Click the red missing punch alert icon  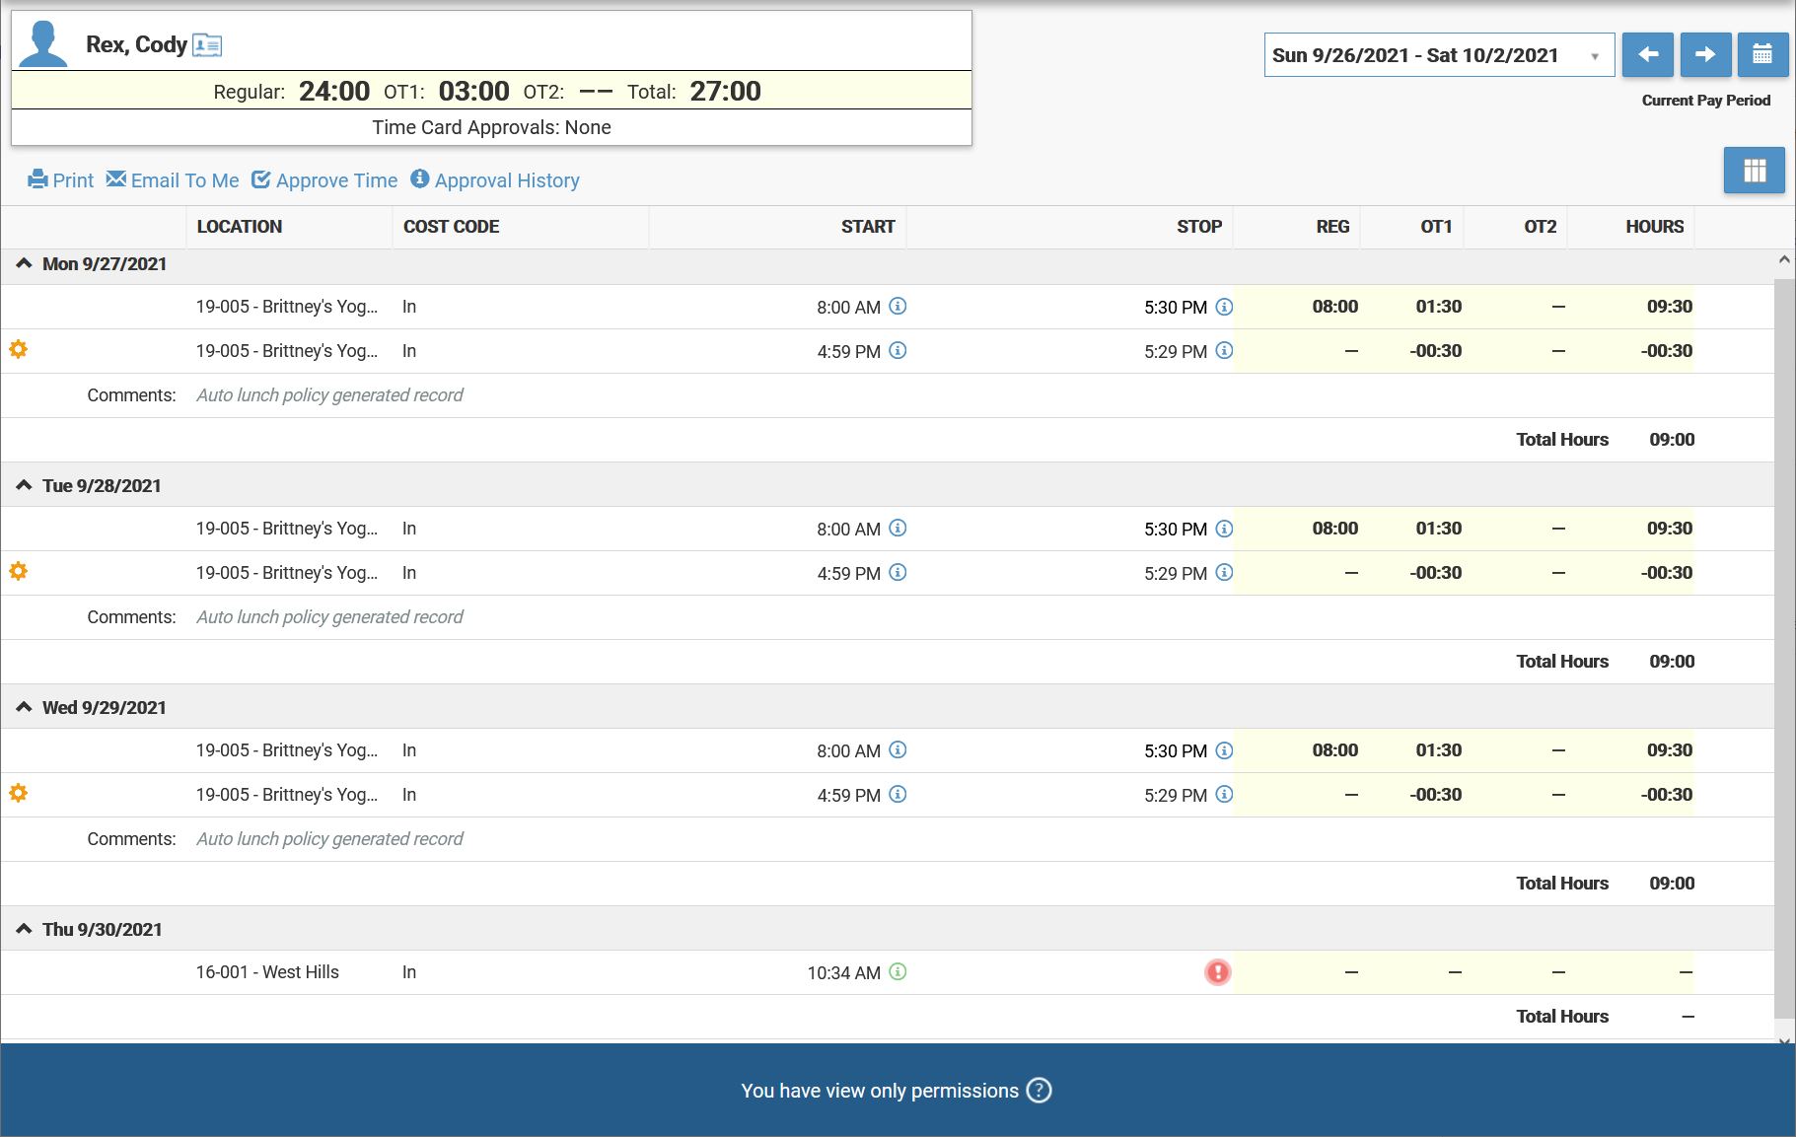pyautogui.click(x=1218, y=972)
